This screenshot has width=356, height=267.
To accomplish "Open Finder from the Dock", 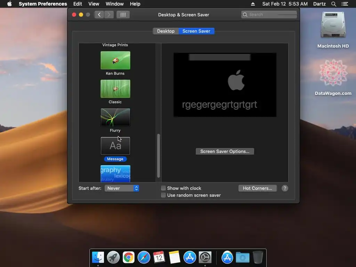I will coord(98,257).
